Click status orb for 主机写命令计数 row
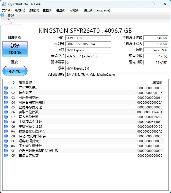 coord(6,126)
